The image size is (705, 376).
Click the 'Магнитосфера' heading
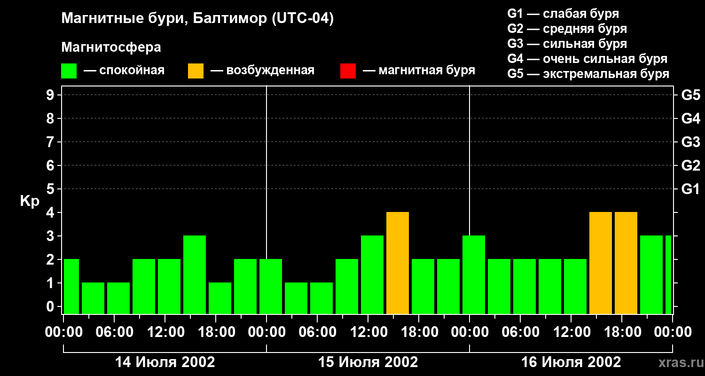pyautogui.click(x=111, y=47)
